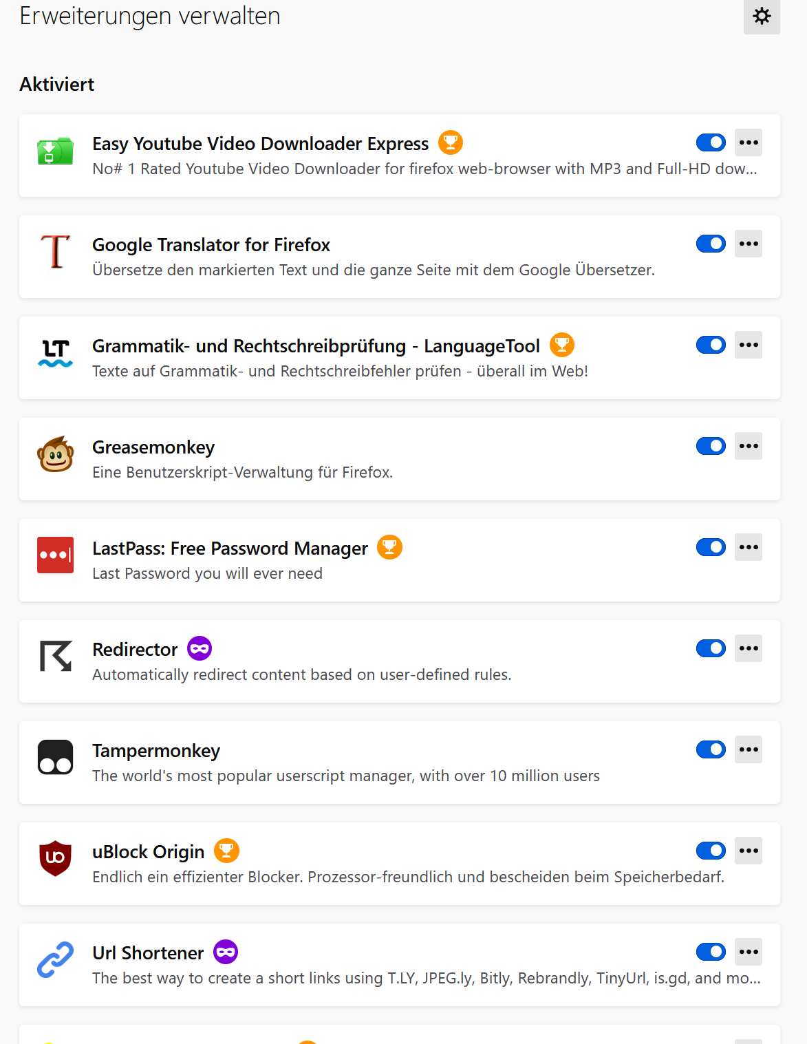This screenshot has width=807, height=1044.
Task: Click the Greasemonkey monkey icon
Action: click(55, 454)
